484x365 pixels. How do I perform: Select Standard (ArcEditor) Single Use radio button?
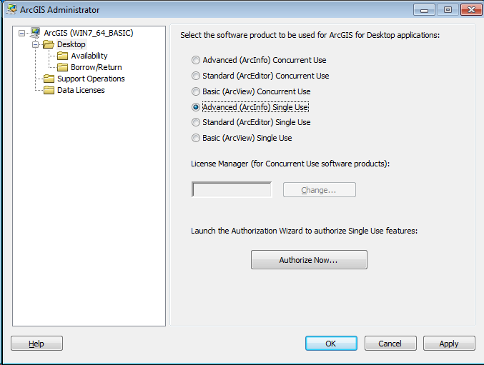point(196,122)
